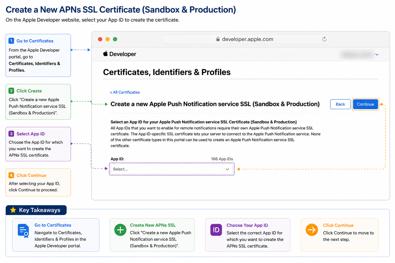Click the "166 App IDs" count text

coord(222,159)
